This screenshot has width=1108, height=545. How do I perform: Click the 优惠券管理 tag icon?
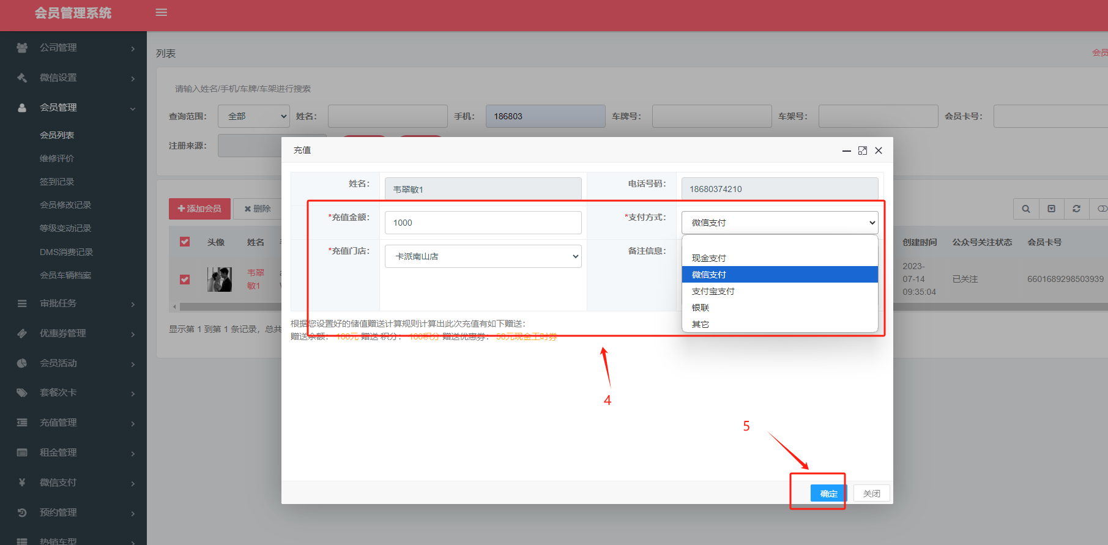[x=22, y=333]
